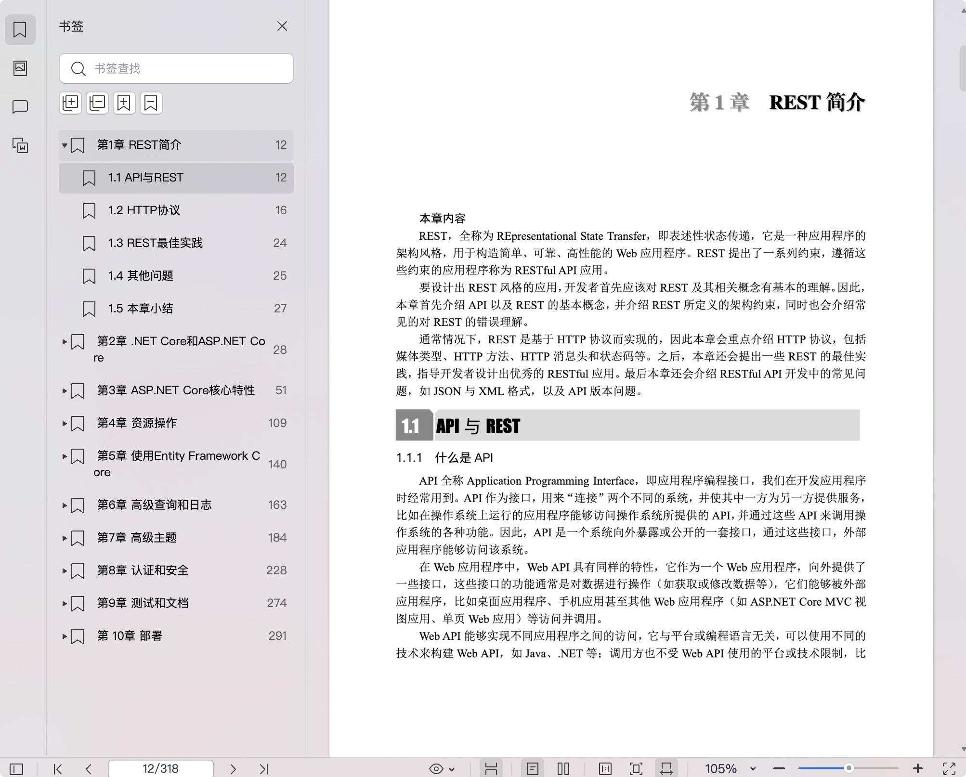Open bookmark 第9章 测试和文档
Screen dimensions: 966x777
176,603
